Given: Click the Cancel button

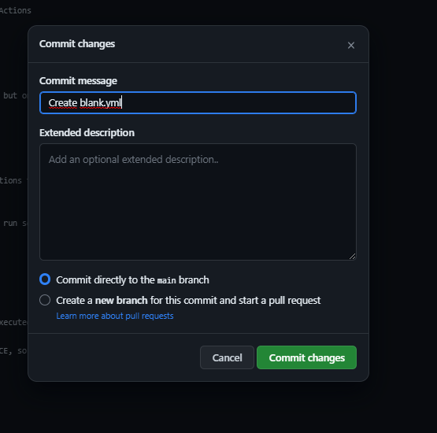Looking at the screenshot, I should [227, 357].
